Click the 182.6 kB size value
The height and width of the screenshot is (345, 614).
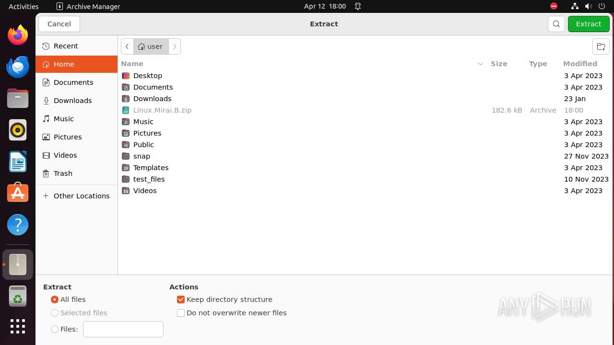pos(507,110)
